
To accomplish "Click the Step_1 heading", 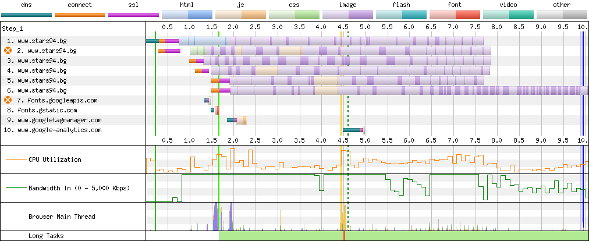I will 12,29.
